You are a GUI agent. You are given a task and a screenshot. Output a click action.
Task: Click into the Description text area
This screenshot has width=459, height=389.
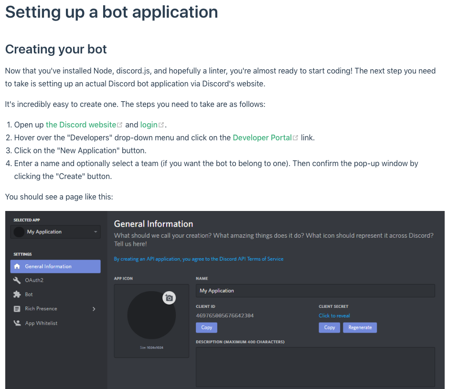(315, 367)
